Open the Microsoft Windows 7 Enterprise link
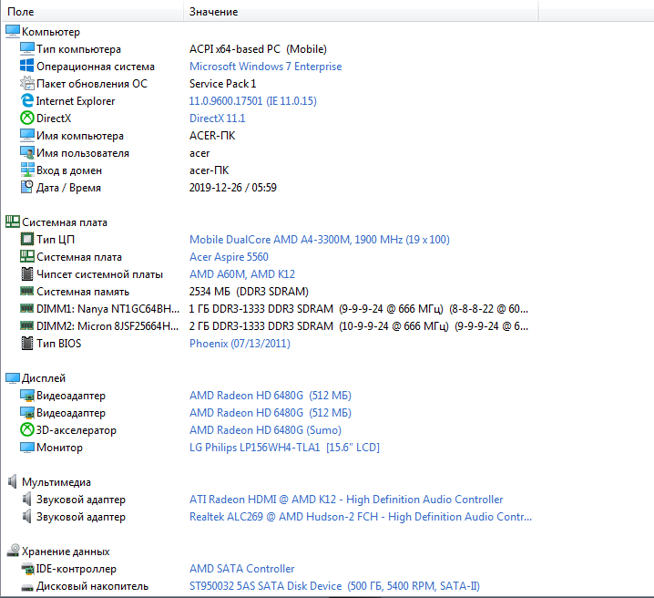 (x=265, y=67)
